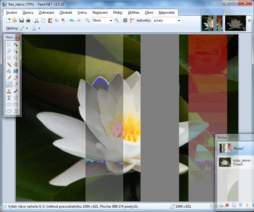
Task: Select the Color Picker eyedropper tool
Action: (16, 84)
